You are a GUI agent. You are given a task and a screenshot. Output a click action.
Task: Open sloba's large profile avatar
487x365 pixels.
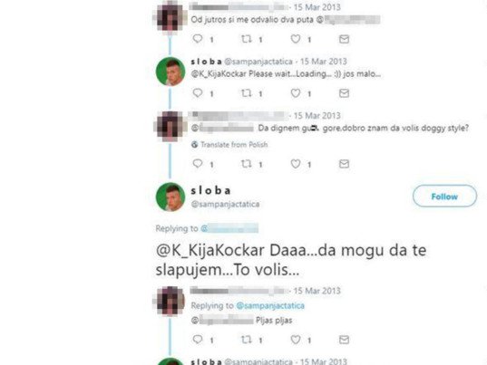point(170,197)
